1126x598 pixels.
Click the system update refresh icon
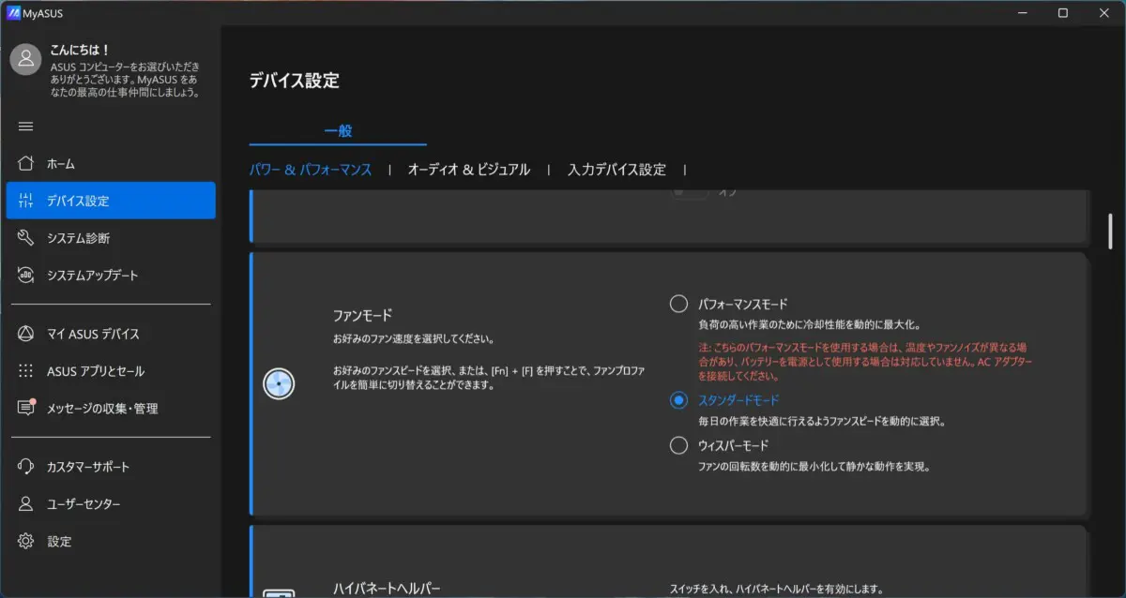pos(26,275)
